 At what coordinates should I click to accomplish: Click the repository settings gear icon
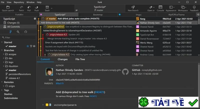coord(35,19)
